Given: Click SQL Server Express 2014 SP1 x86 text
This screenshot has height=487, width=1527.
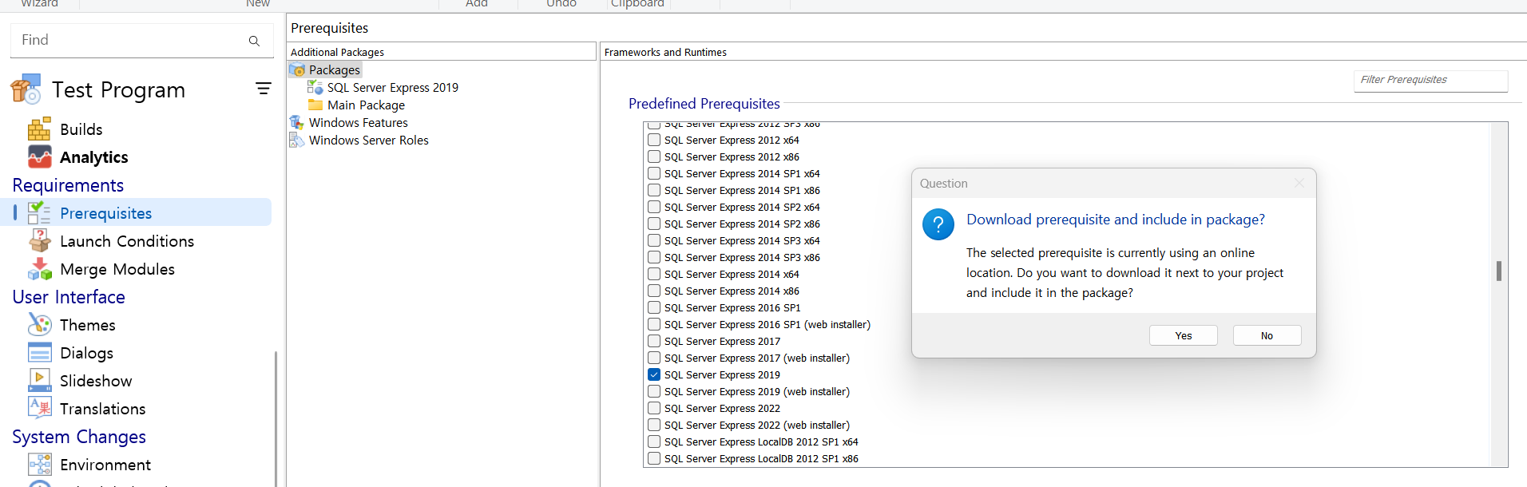Looking at the screenshot, I should (x=742, y=190).
